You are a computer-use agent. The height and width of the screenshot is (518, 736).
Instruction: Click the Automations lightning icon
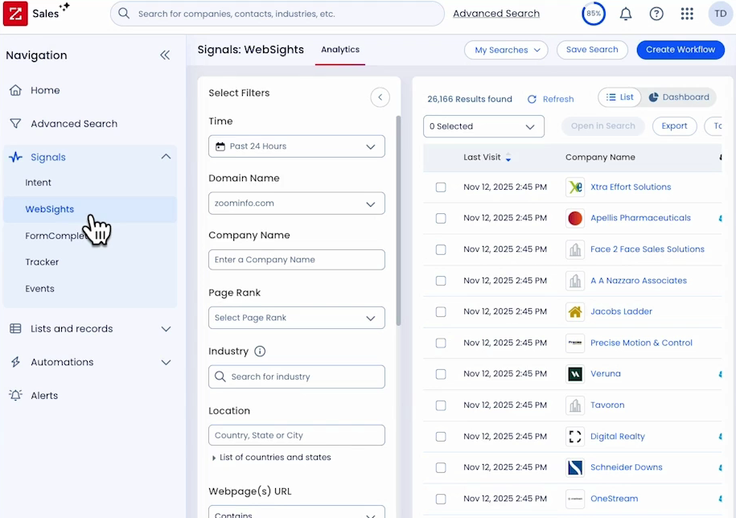[x=15, y=362]
